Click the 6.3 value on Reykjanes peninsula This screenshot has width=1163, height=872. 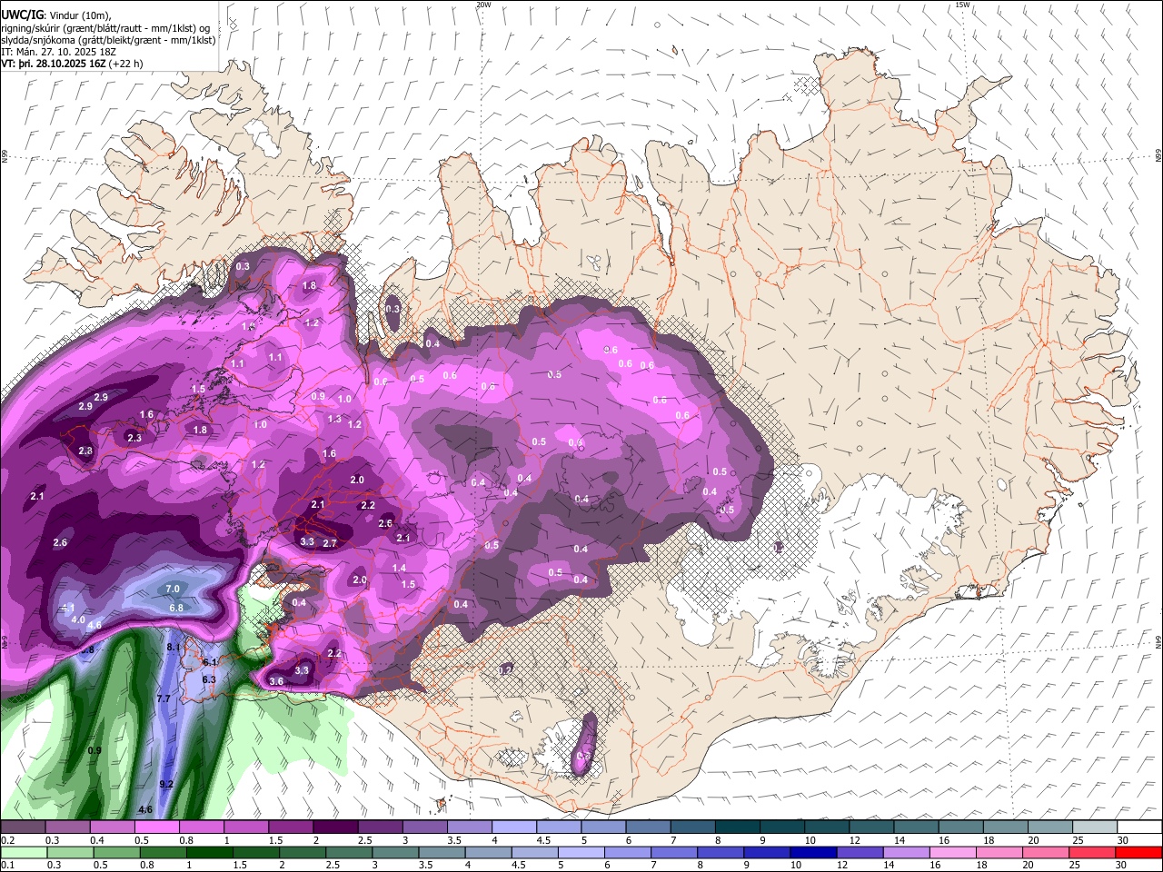[x=208, y=679]
